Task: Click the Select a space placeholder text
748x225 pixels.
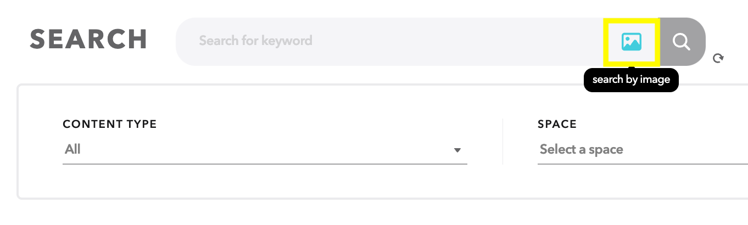Action: [581, 149]
